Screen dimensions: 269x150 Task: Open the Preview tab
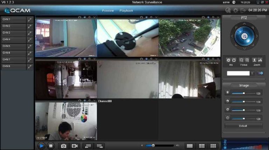point(108,10)
